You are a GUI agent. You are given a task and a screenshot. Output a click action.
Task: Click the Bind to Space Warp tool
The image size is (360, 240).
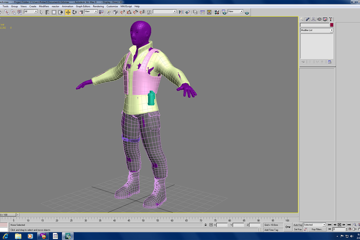pos(20,12)
